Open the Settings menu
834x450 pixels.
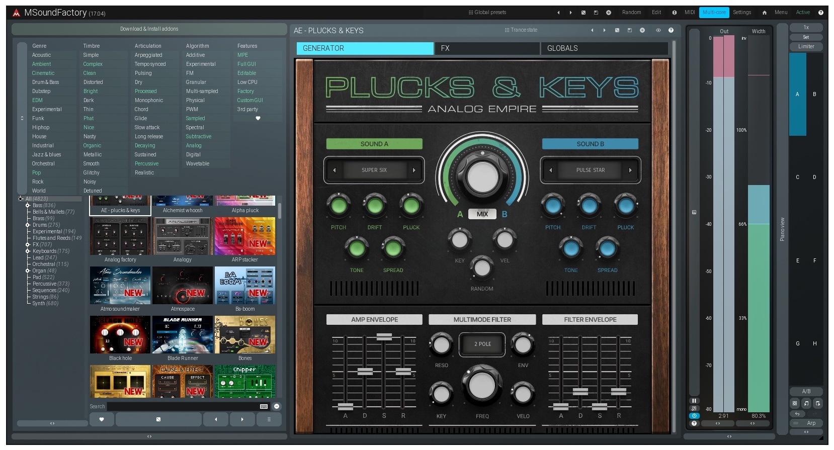point(742,13)
